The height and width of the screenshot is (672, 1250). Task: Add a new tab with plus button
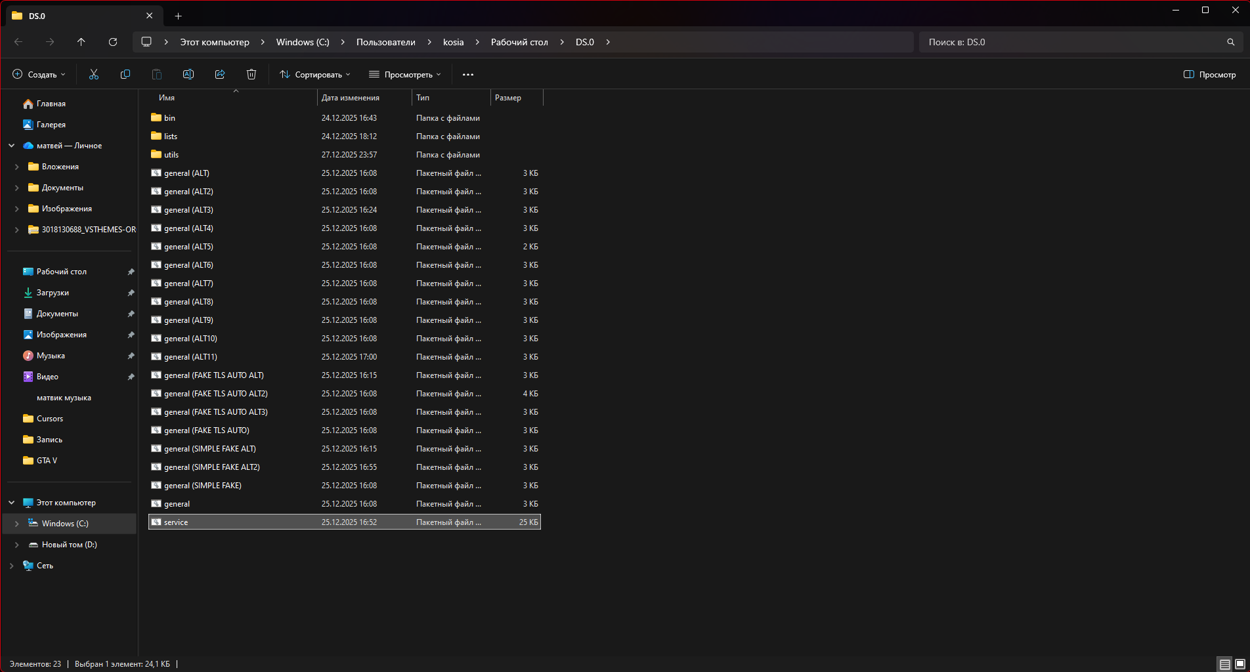pos(179,16)
